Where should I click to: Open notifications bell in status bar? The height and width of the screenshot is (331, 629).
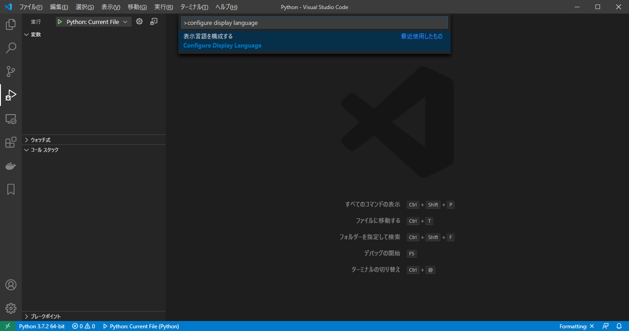click(619, 326)
